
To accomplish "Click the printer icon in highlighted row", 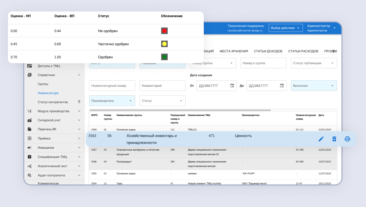I will [x=347, y=139].
